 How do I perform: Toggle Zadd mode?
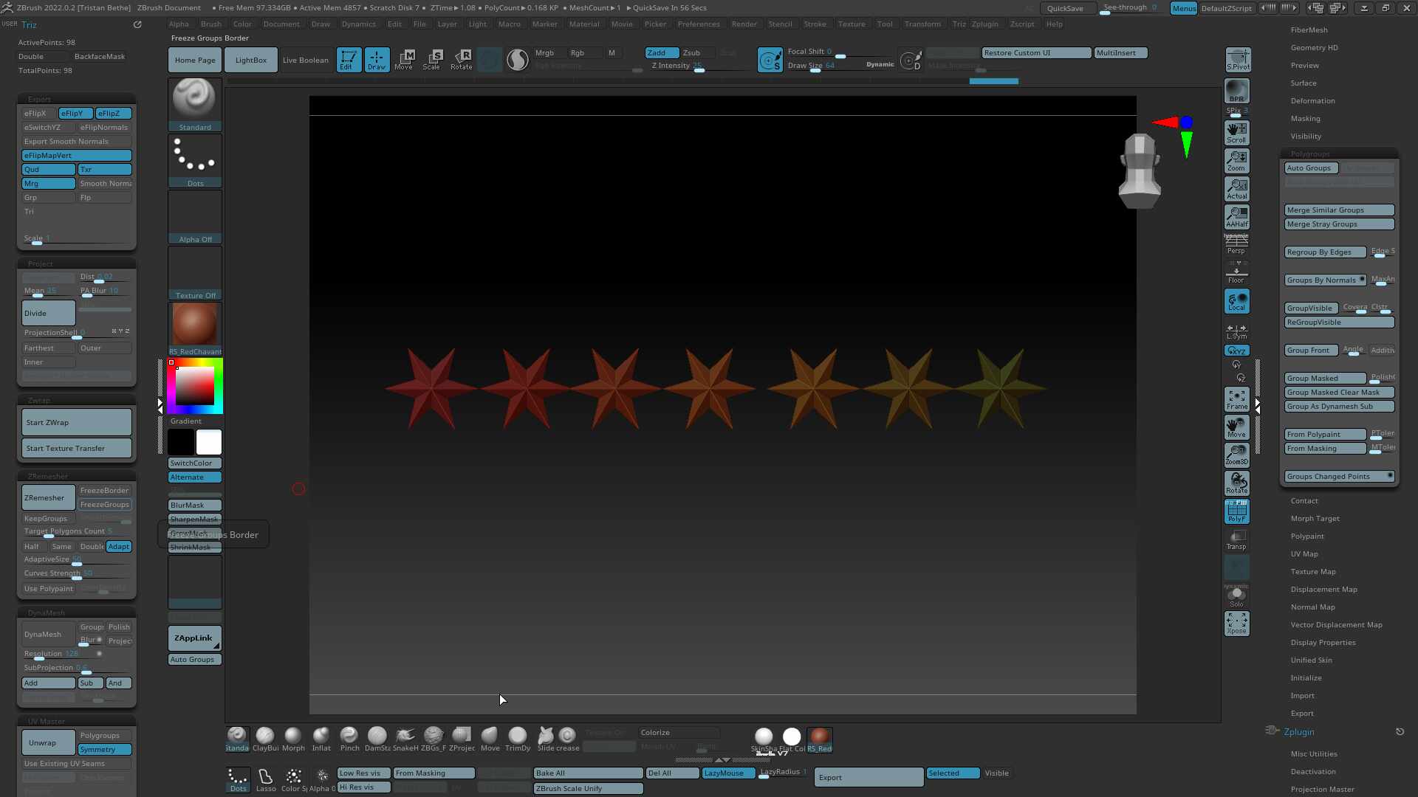[x=662, y=53]
